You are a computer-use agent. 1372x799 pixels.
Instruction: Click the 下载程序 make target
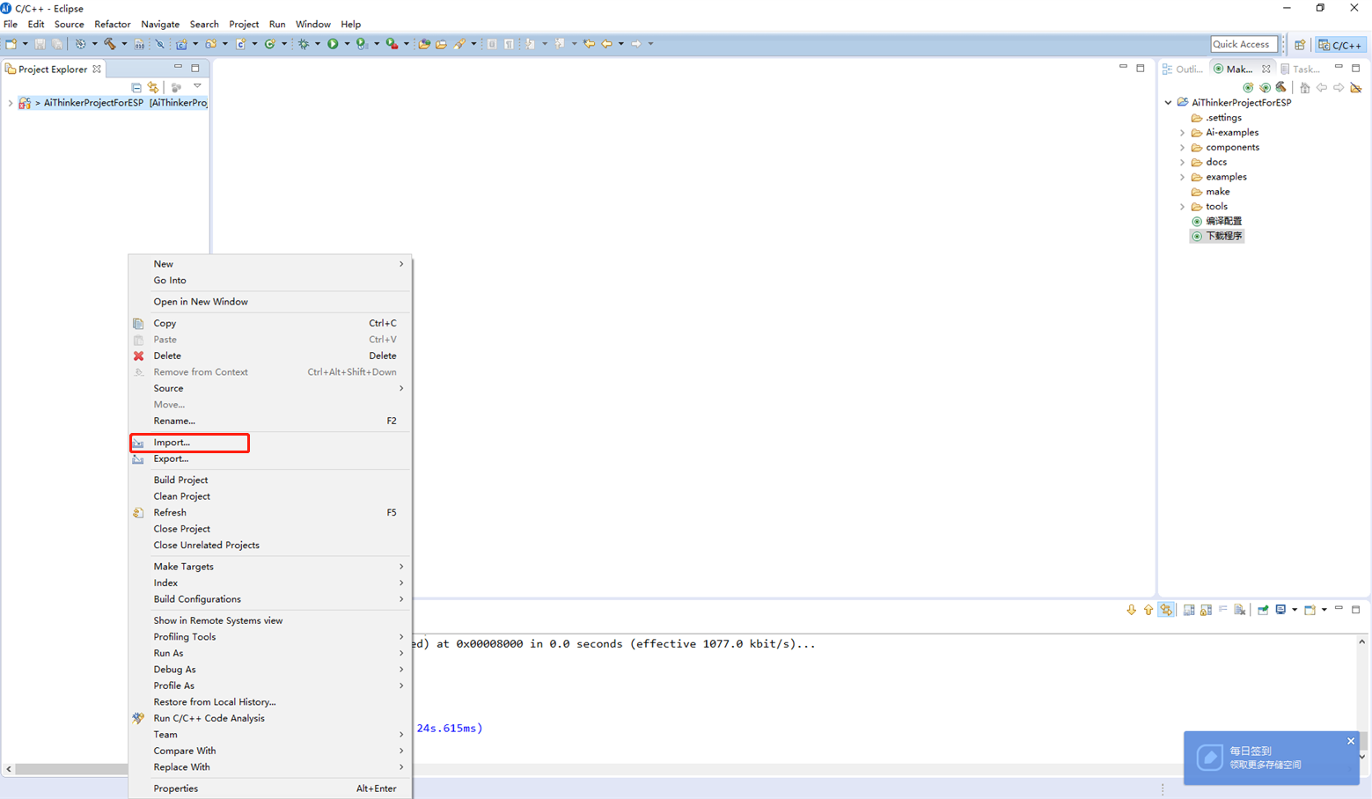(x=1216, y=236)
